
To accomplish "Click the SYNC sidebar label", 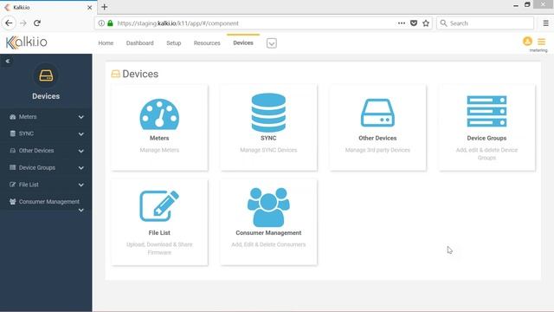I will click(x=26, y=133).
